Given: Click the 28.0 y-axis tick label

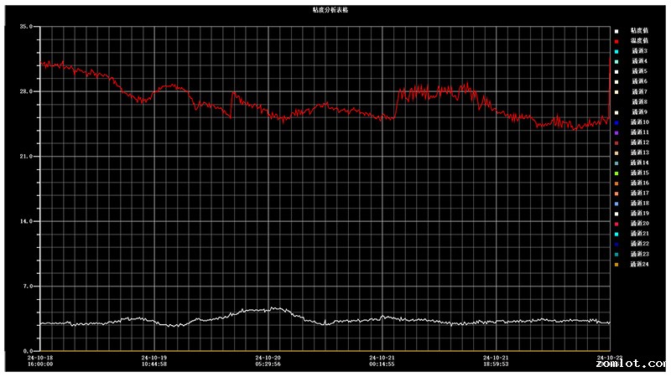Looking at the screenshot, I should pyautogui.click(x=25, y=91).
